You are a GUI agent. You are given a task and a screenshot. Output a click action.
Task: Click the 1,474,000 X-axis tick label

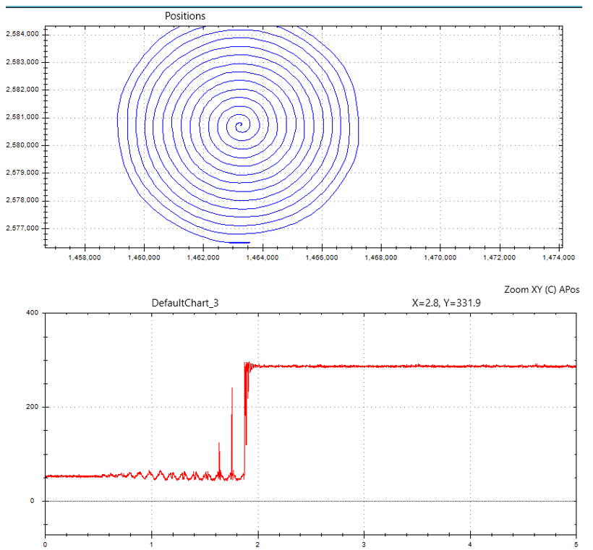pos(558,257)
